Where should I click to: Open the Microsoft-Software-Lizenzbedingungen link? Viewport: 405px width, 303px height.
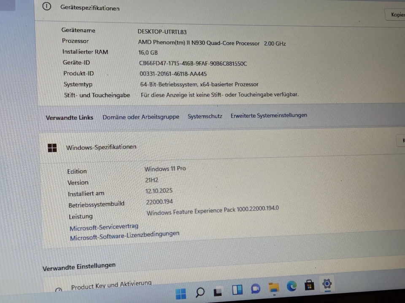[x=124, y=234]
